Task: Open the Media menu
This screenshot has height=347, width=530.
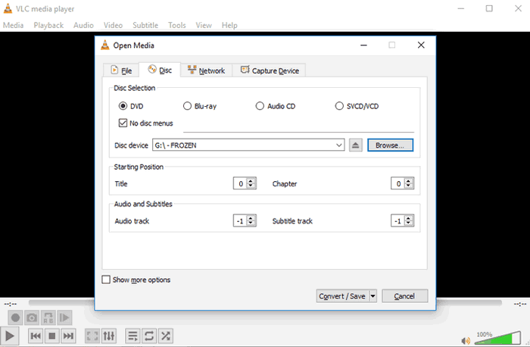Action: click(13, 25)
